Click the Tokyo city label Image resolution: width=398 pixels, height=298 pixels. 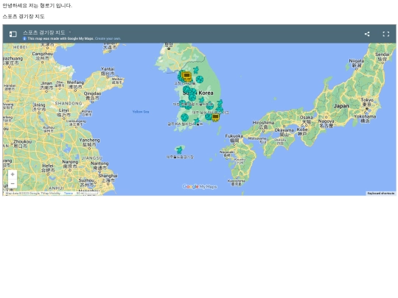pos(367,102)
